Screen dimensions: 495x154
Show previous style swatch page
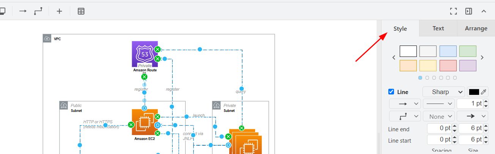click(x=394, y=58)
